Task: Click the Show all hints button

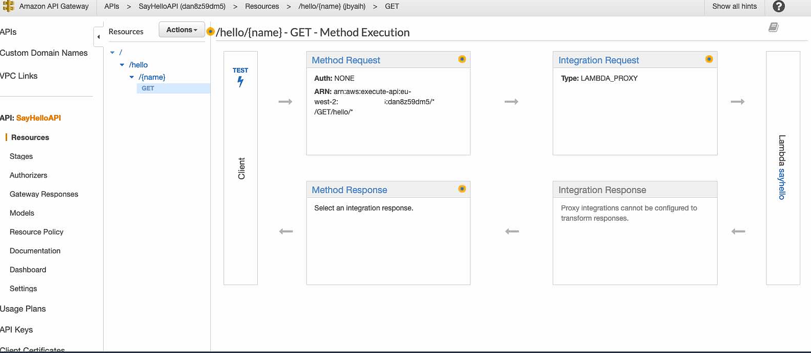Action: [x=734, y=6]
